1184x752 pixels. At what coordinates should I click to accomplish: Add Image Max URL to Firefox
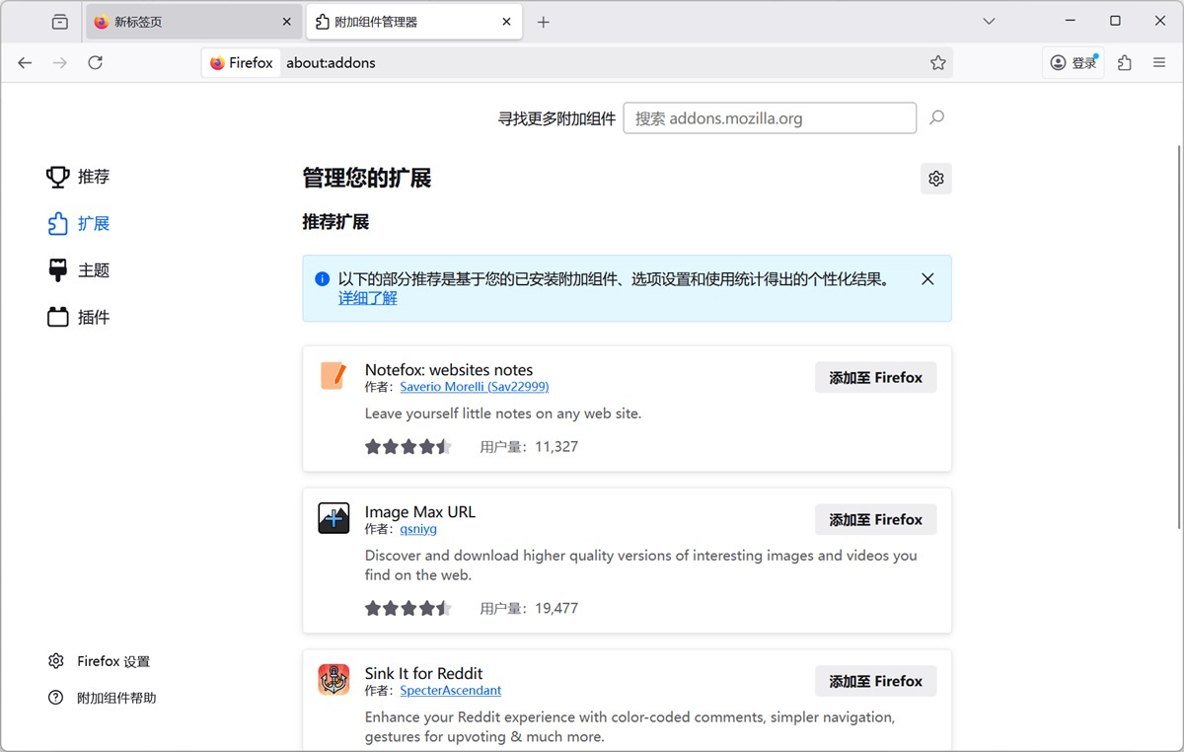coord(875,519)
